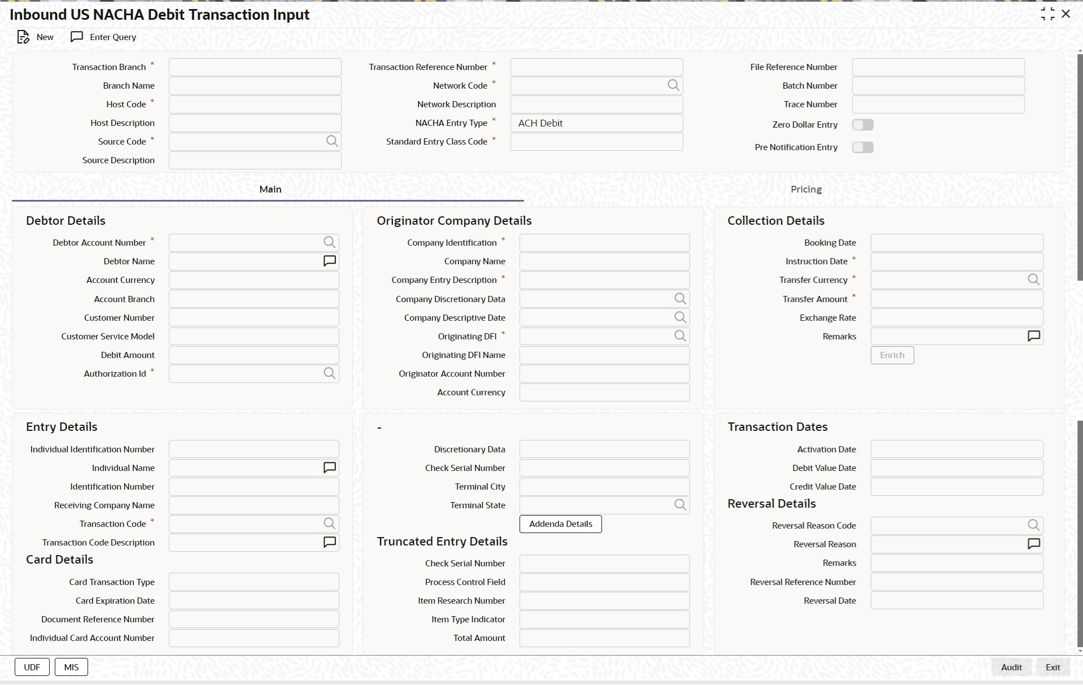Open the collection Remarks comment popup icon
The width and height of the screenshot is (1083, 685).
tap(1033, 336)
